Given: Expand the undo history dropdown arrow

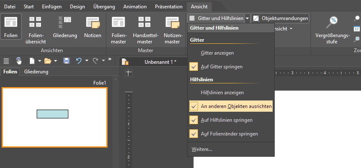Looking at the screenshot, I should tap(87, 61).
